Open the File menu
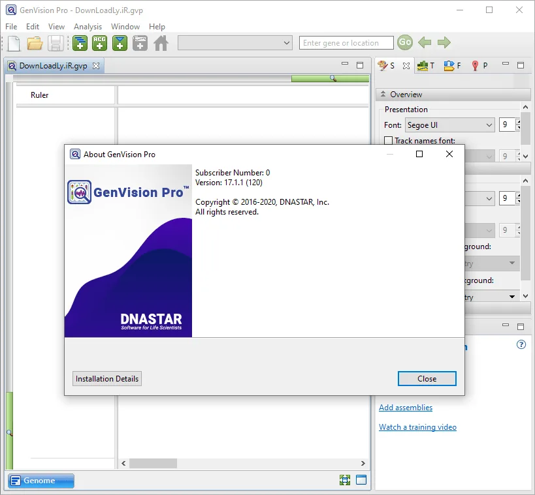535x495 pixels. point(11,27)
